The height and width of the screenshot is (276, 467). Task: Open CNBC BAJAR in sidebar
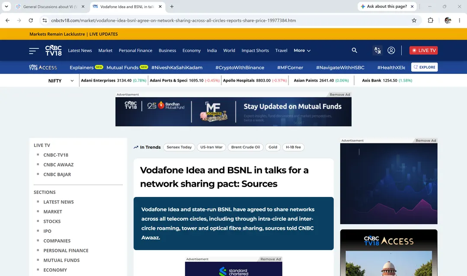click(57, 174)
